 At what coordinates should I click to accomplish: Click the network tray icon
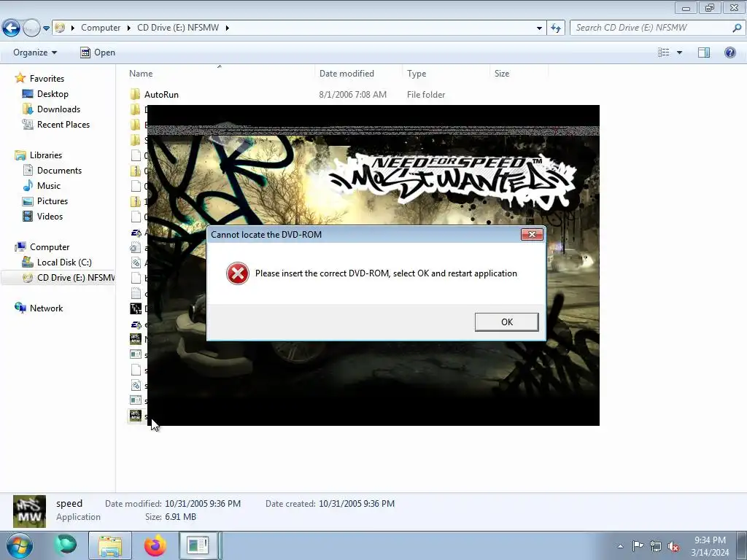tap(656, 546)
